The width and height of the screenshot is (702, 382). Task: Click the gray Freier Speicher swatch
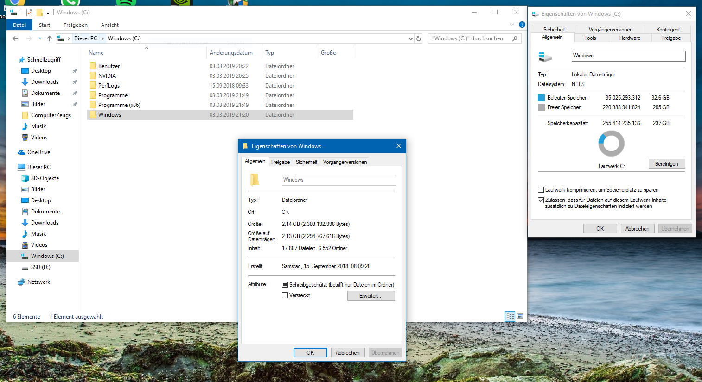point(541,107)
